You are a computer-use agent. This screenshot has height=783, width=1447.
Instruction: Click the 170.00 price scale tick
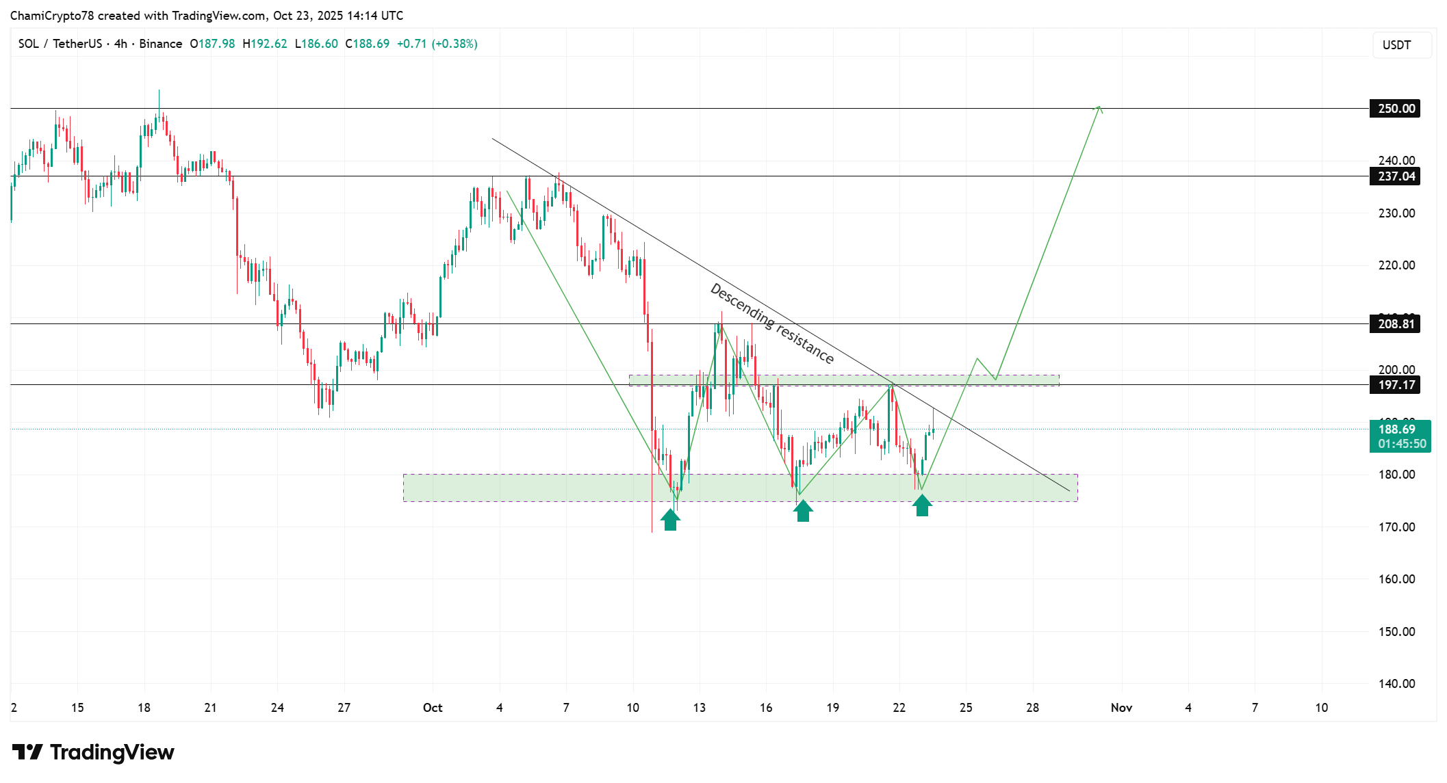click(1396, 527)
